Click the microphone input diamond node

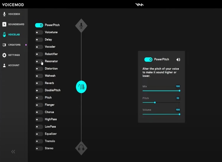[81, 26]
